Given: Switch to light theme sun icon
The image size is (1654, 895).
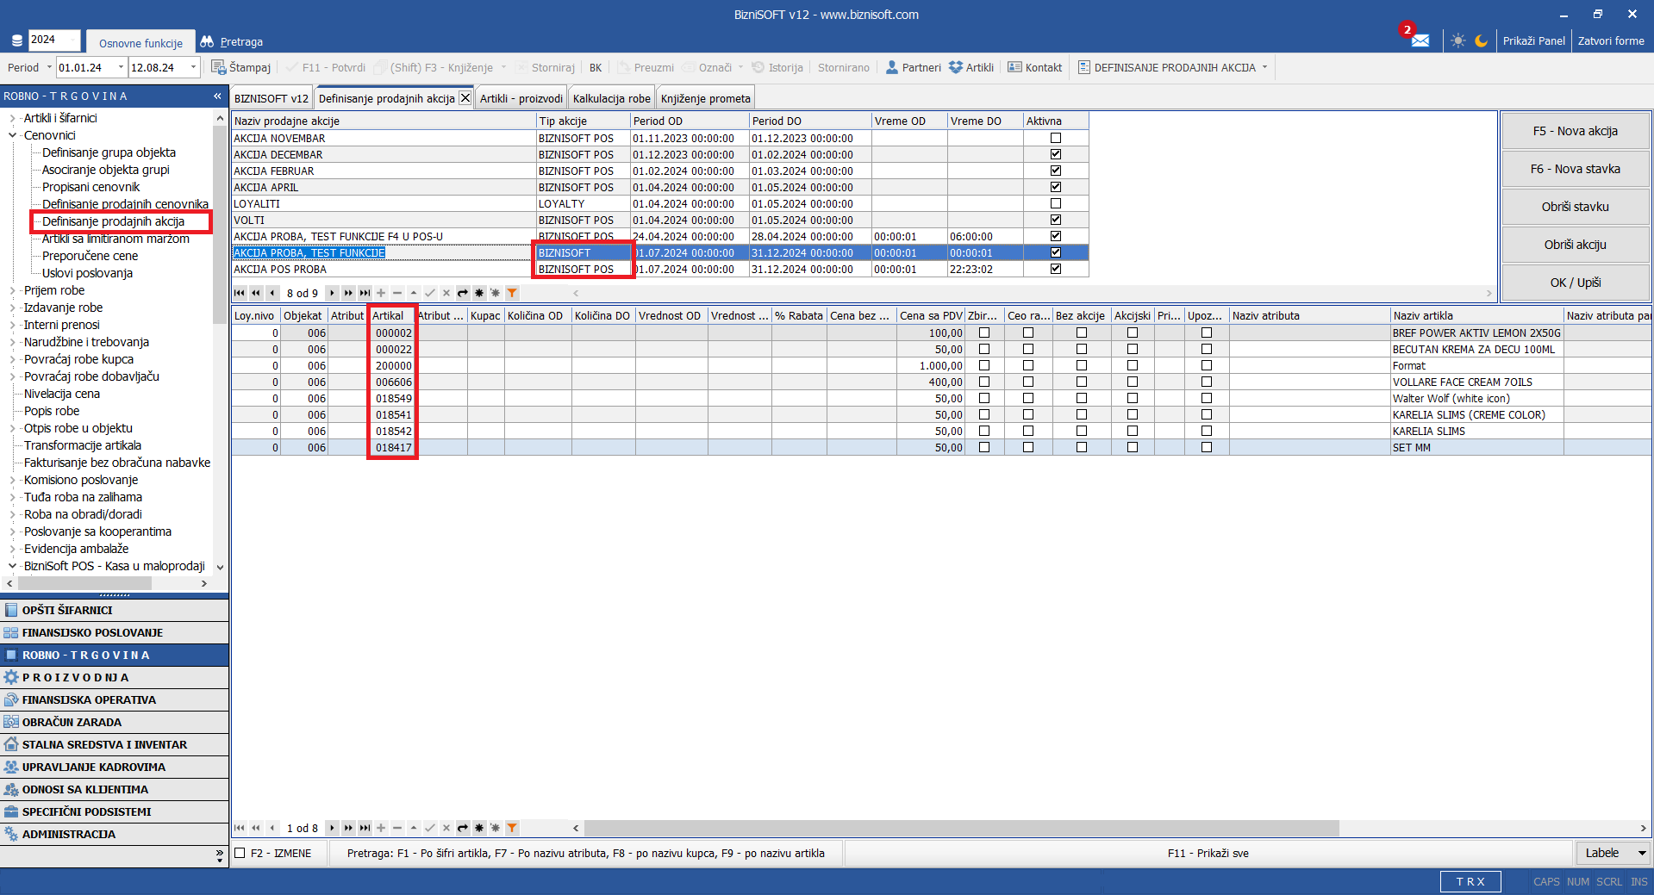Looking at the screenshot, I should (x=1457, y=40).
